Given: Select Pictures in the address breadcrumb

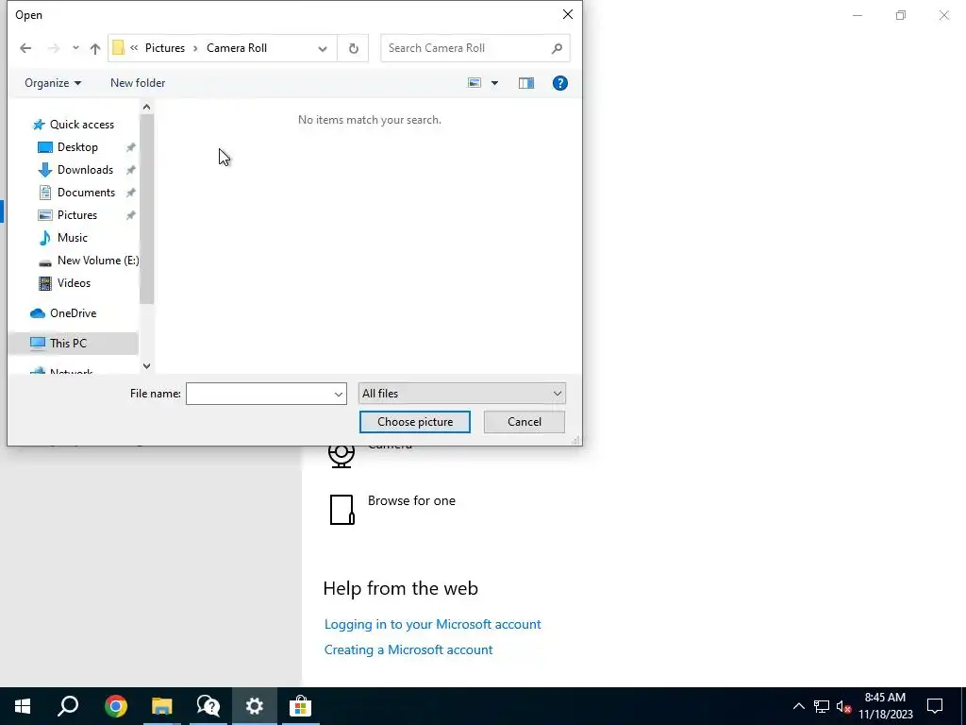Looking at the screenshot, I should pos(165,48).
